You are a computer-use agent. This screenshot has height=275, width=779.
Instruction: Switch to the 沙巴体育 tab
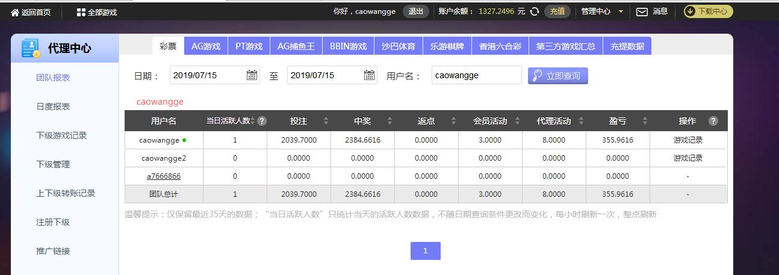click(398, 46)
